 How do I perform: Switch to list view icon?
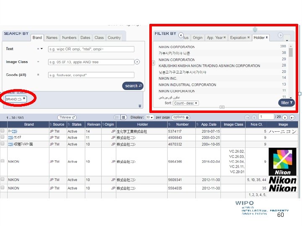117,117
